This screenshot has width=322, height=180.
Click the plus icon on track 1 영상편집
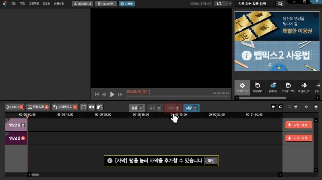[x=23, y=138]
